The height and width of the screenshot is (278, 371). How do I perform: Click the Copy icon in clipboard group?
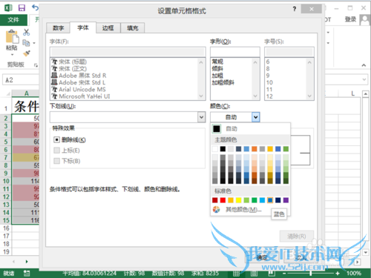tap(26, 43)
